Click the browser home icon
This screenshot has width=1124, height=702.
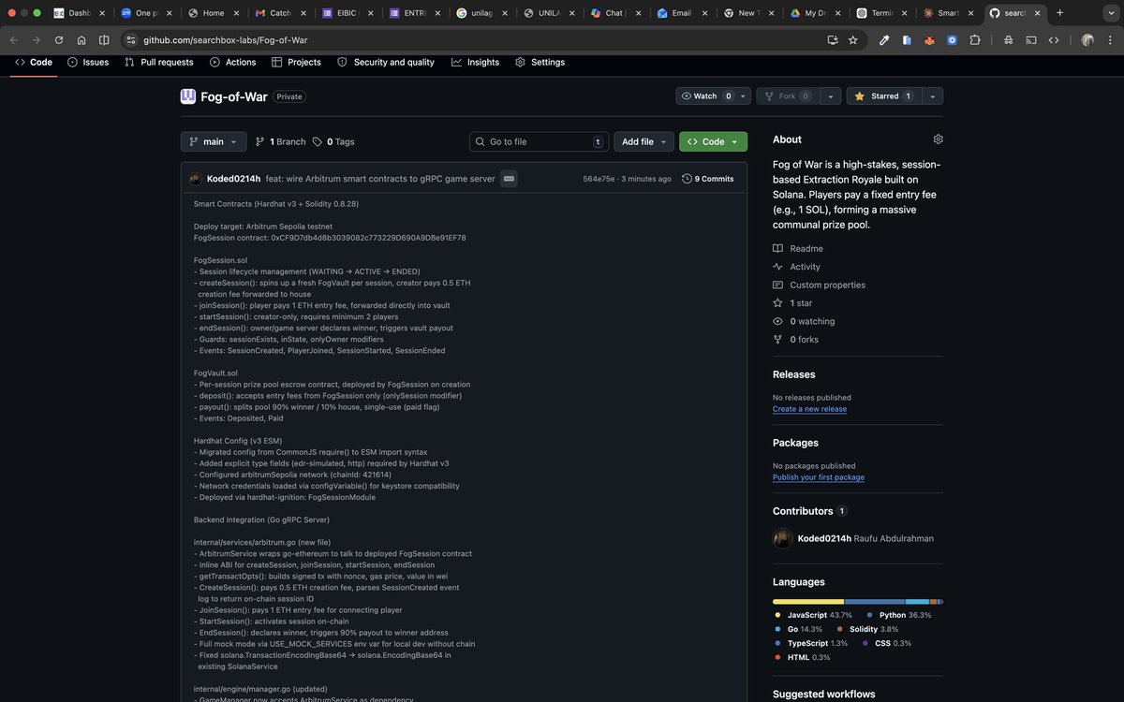(x=81, y=40)
